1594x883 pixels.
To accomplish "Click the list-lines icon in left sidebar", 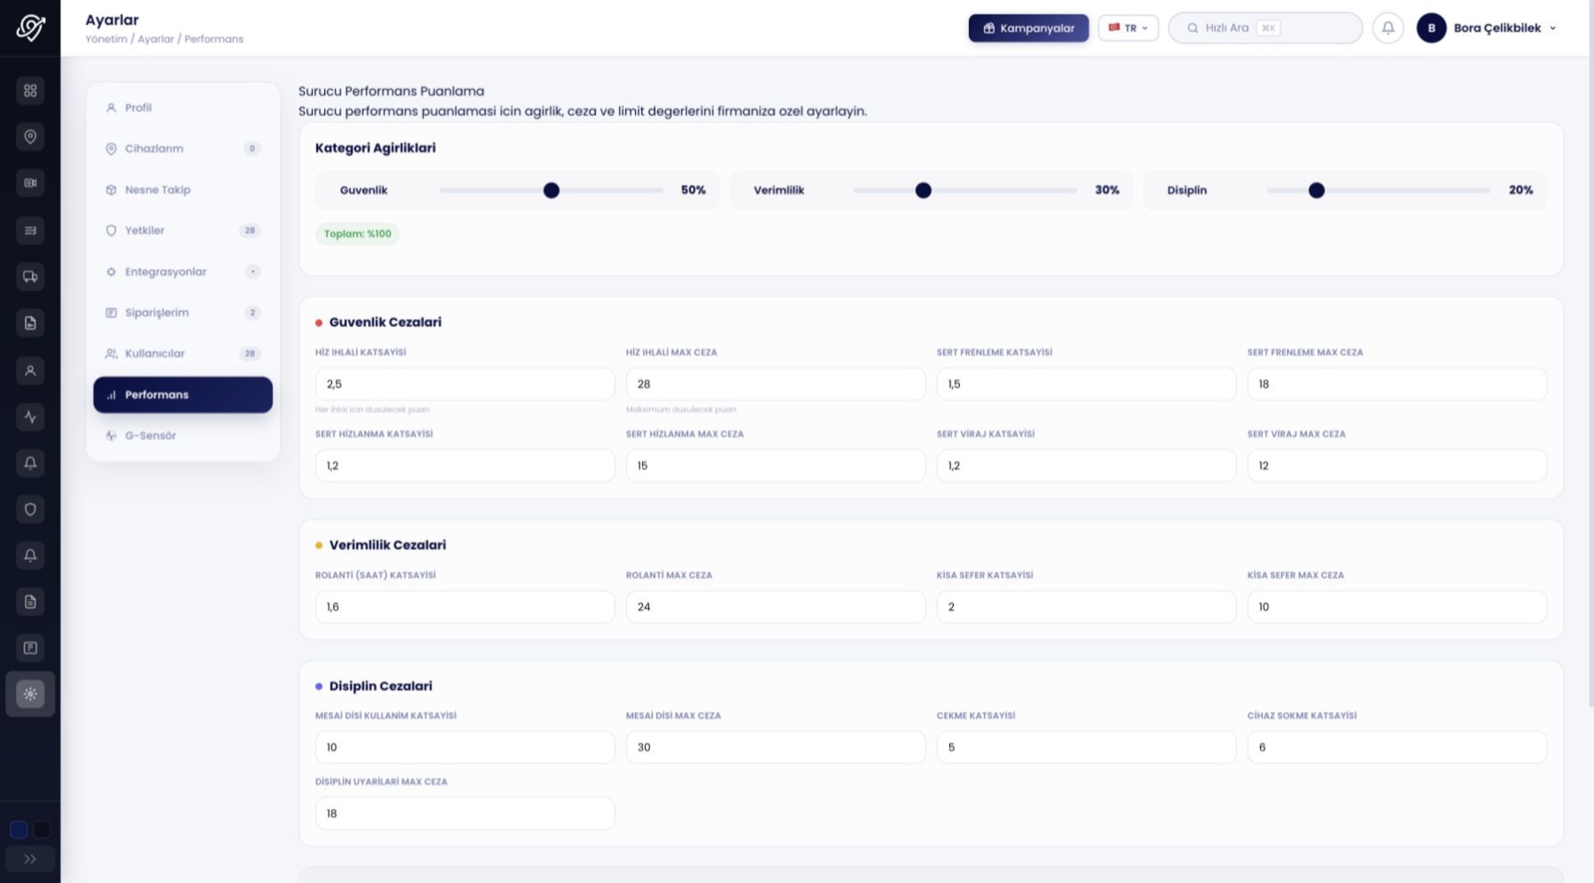I will pyautogui.click(x=30, y=230).
